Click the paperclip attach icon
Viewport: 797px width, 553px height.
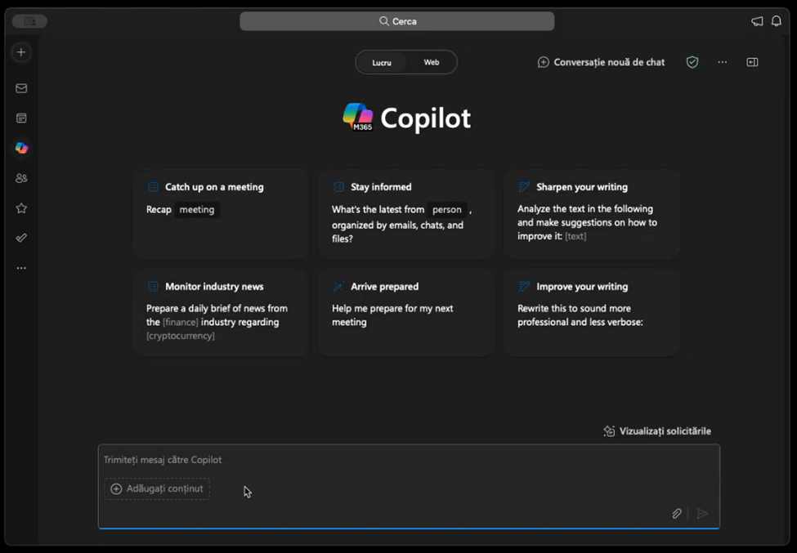coord(677,514)
